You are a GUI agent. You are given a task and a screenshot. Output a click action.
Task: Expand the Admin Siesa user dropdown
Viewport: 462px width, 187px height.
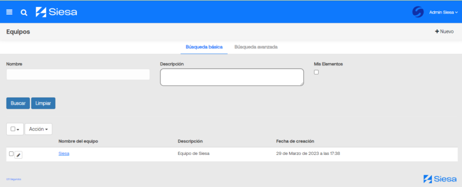[x=443, y=12]
